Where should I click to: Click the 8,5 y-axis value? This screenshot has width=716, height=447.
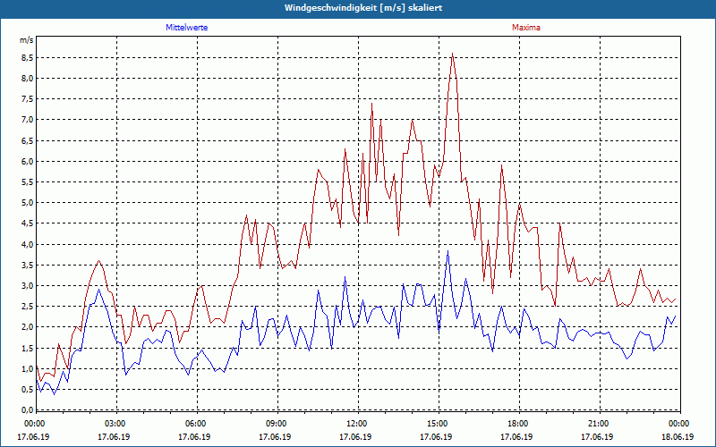pos(28,57)
